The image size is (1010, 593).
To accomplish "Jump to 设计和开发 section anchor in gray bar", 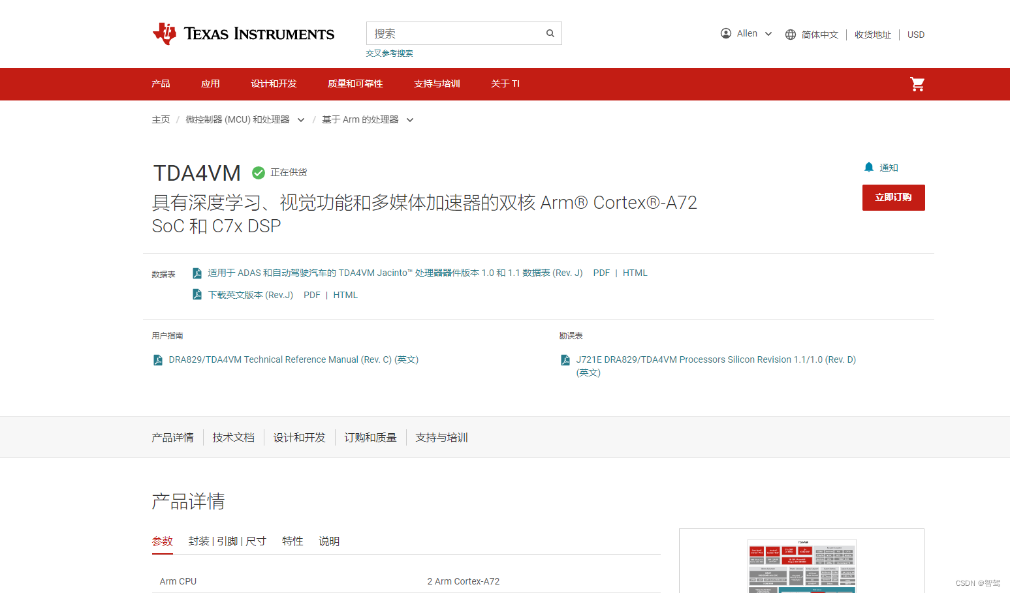I will [299, 438].
